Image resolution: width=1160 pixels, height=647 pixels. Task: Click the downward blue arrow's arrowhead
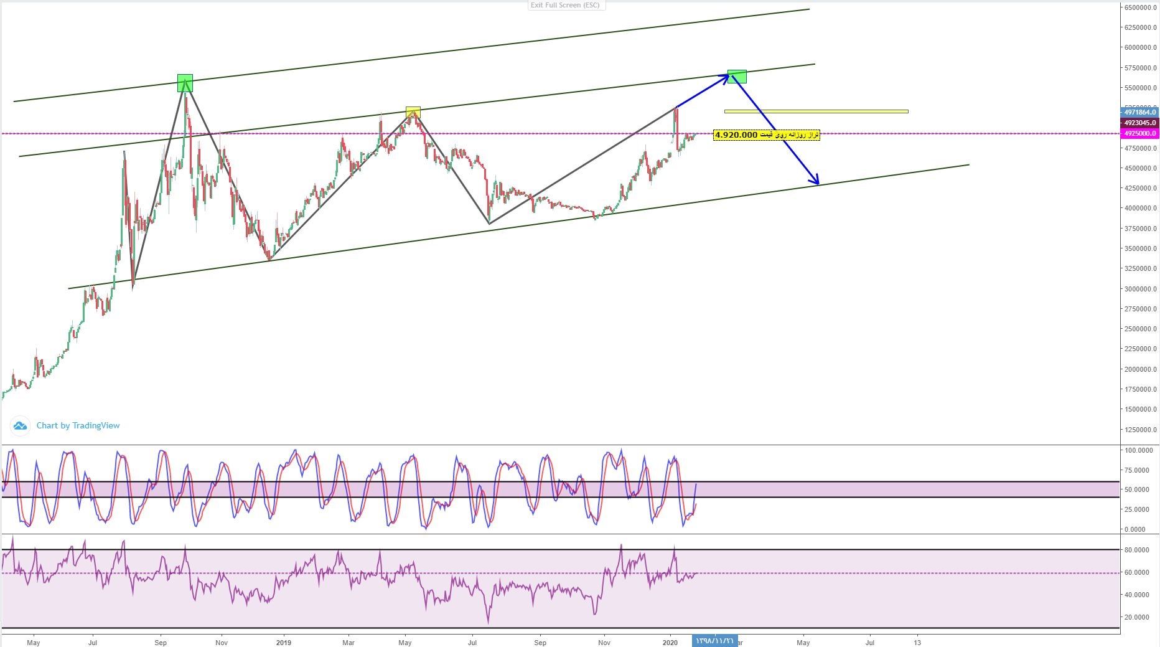click(x=816, y=181)
